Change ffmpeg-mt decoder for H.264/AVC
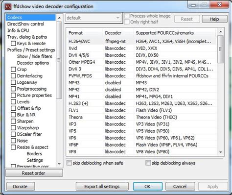Image resolution: width=232 pixels, height=195 pixels. (x=116, y=42)
